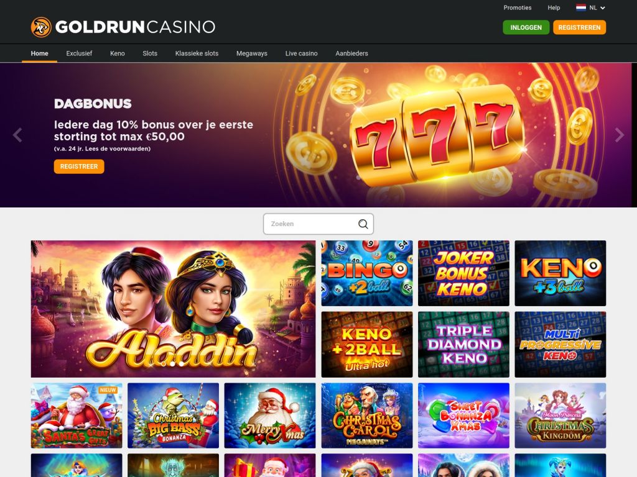Open Santa's Great Gifts new game
Viewport: 637px width, 477px height.
click(77, 416)
